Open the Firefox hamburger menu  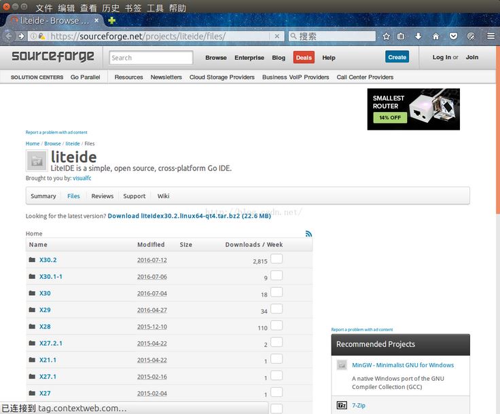491,36
